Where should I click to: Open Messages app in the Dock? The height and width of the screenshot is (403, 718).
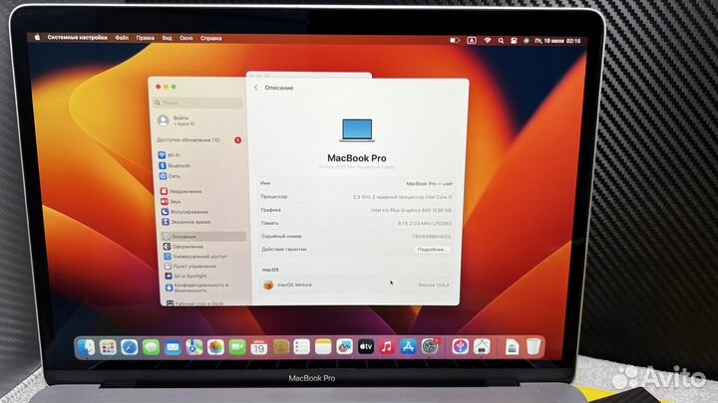point(152,347)
